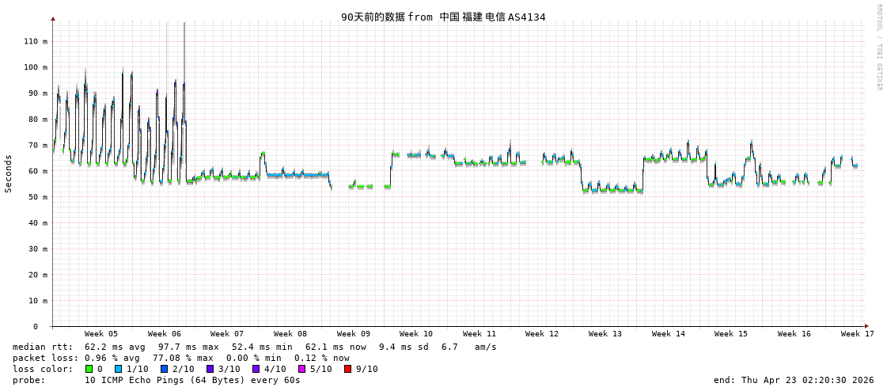Image resolution: width=887 pixels, height=391 pixels.
Task: Select the Week 10 x-axis label
Action: coord(416,334)
